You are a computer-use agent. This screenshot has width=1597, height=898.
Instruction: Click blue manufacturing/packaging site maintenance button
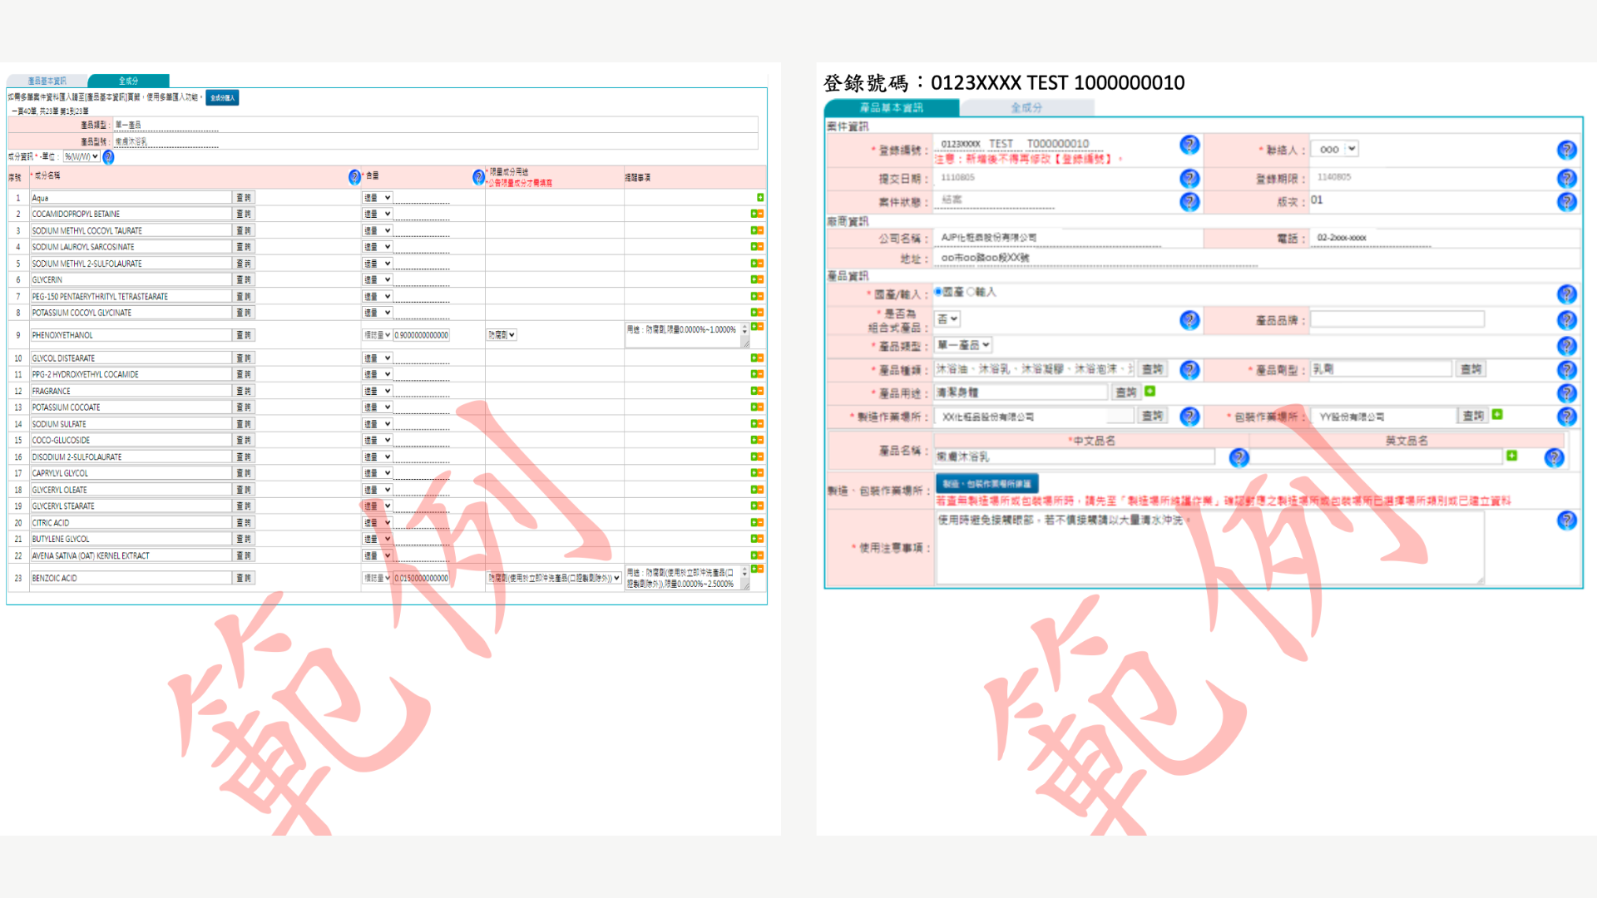[x=986, y=484]
